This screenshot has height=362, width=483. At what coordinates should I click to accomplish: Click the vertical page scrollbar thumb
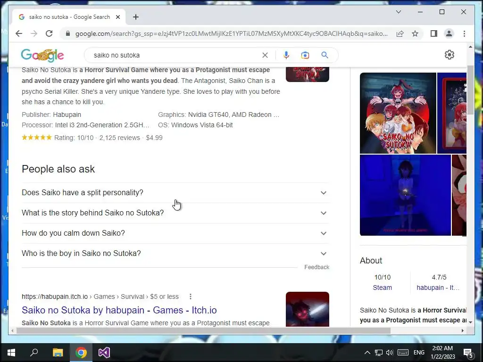coord(470,90)
